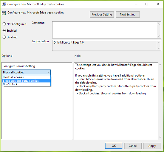164x152 pixels.
Task: Click inside the Comment text box
Action: pos(105,30)
